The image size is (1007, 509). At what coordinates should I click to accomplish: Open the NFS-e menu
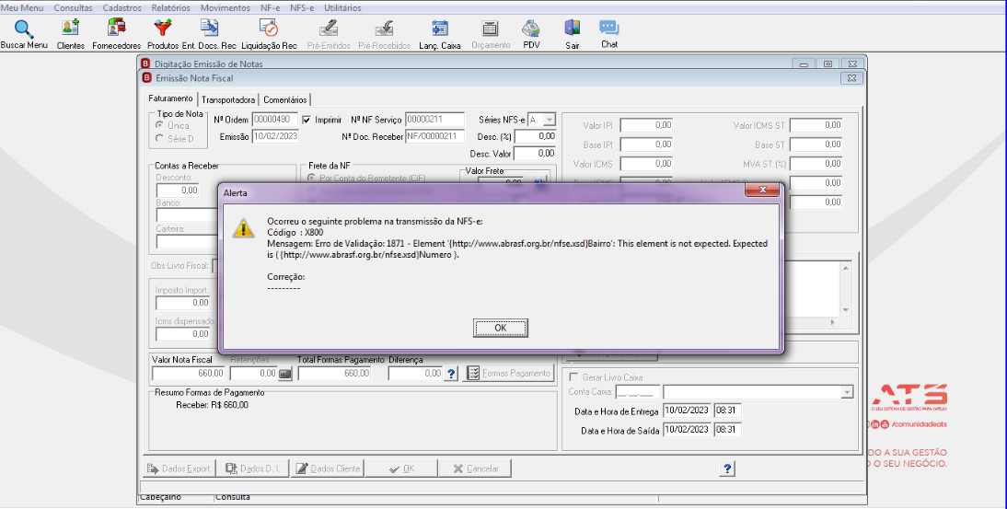[x=302, y=7]
